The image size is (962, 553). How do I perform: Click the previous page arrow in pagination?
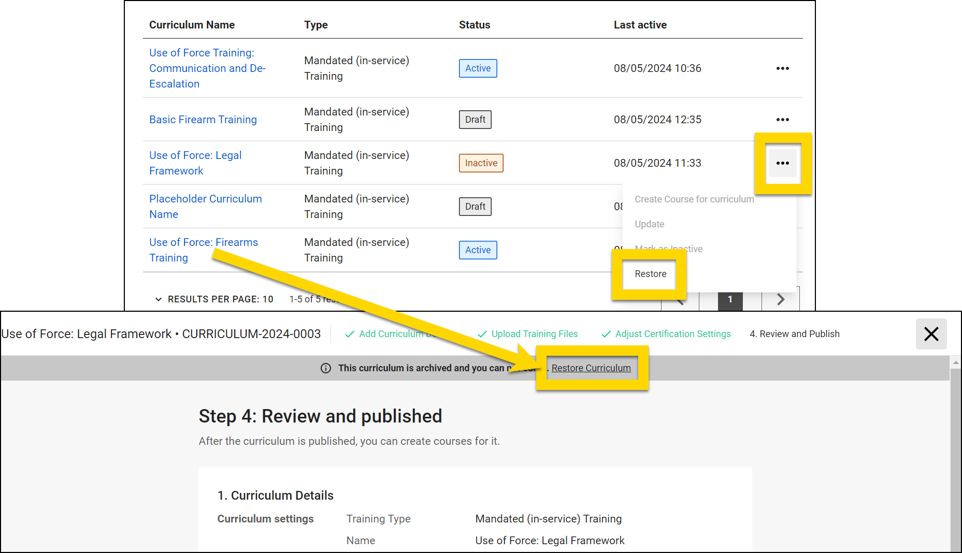coord(679,299)
